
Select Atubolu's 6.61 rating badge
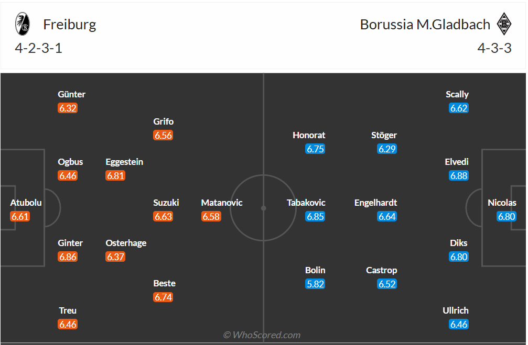pos(20,216)
